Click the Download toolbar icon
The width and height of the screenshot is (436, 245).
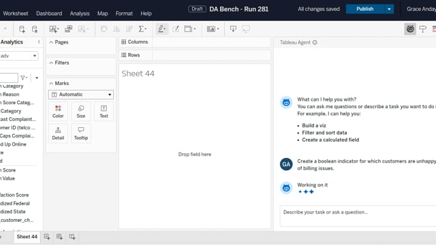click(233, 29)
